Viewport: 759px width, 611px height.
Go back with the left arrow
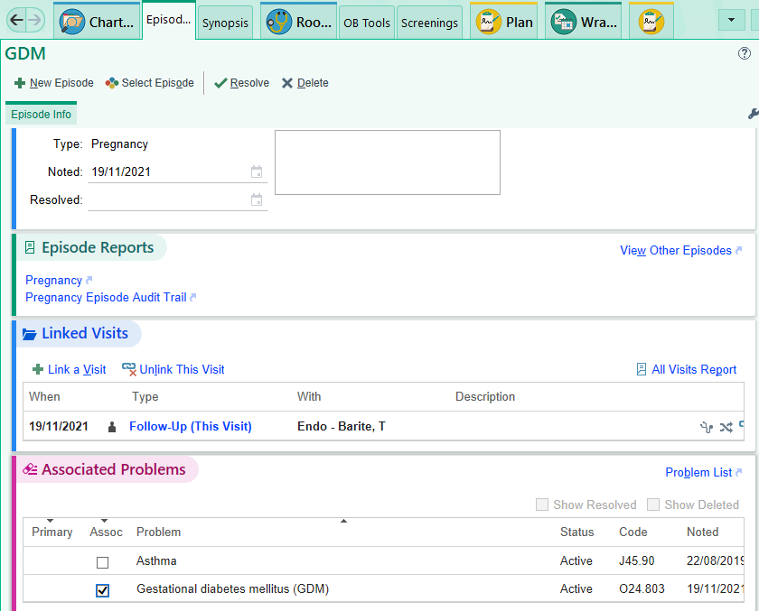(x=16, y=20)
